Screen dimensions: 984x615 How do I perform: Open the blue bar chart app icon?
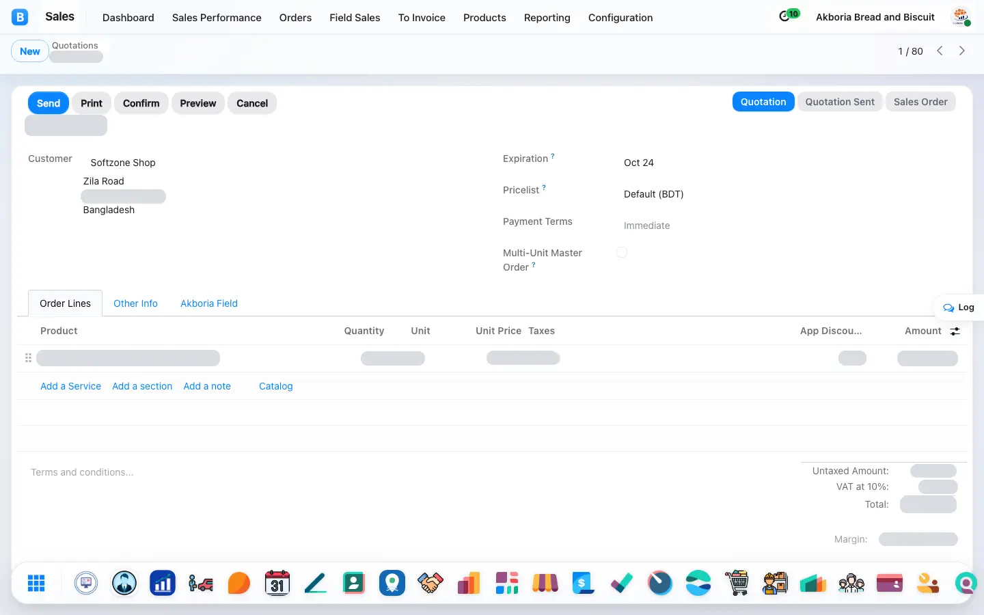pos(163,583)
